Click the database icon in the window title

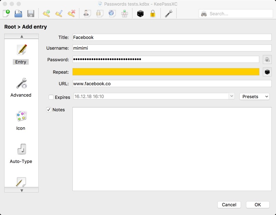100,4
